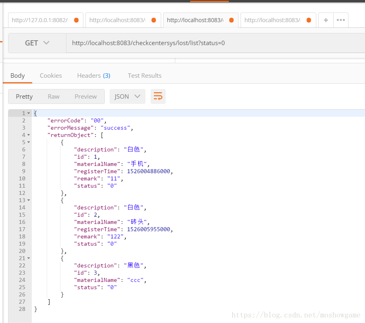This screenshot has width=365, height=323.
Task: Click the request URL input field
Action: coord(216,43)
